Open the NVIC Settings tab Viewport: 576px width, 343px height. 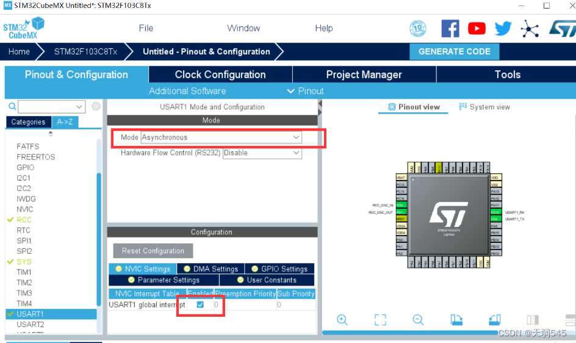pos(143,269)
